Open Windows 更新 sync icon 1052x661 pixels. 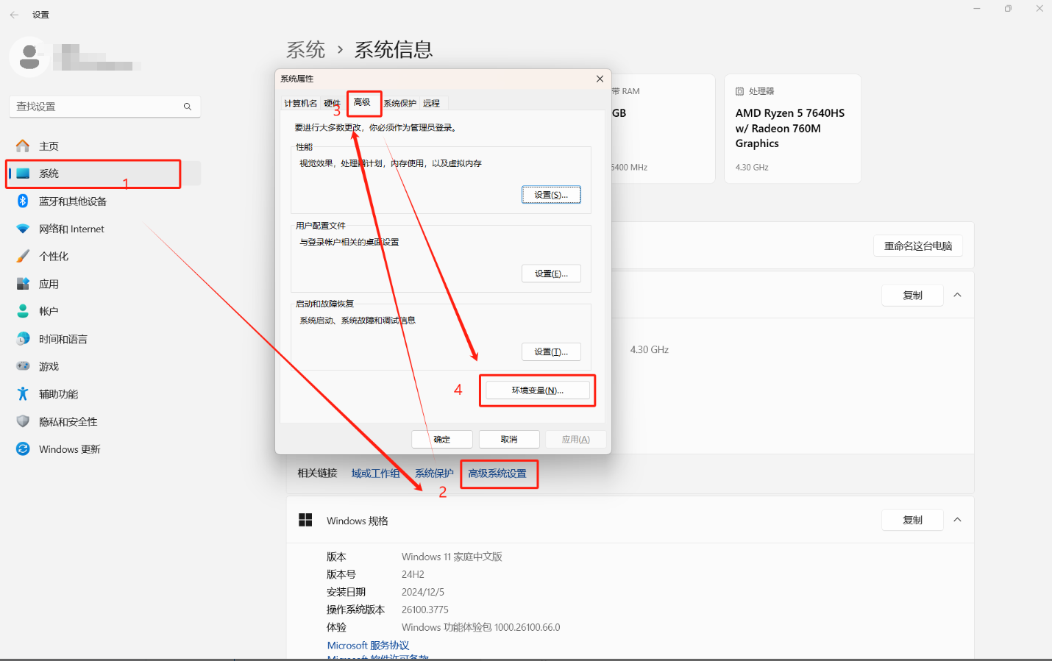(23, 449)
